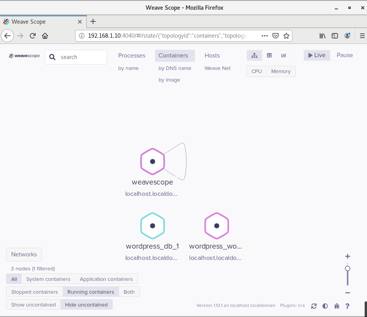Select the wordpress_wo... container node
367x317 pixels.
217,226
